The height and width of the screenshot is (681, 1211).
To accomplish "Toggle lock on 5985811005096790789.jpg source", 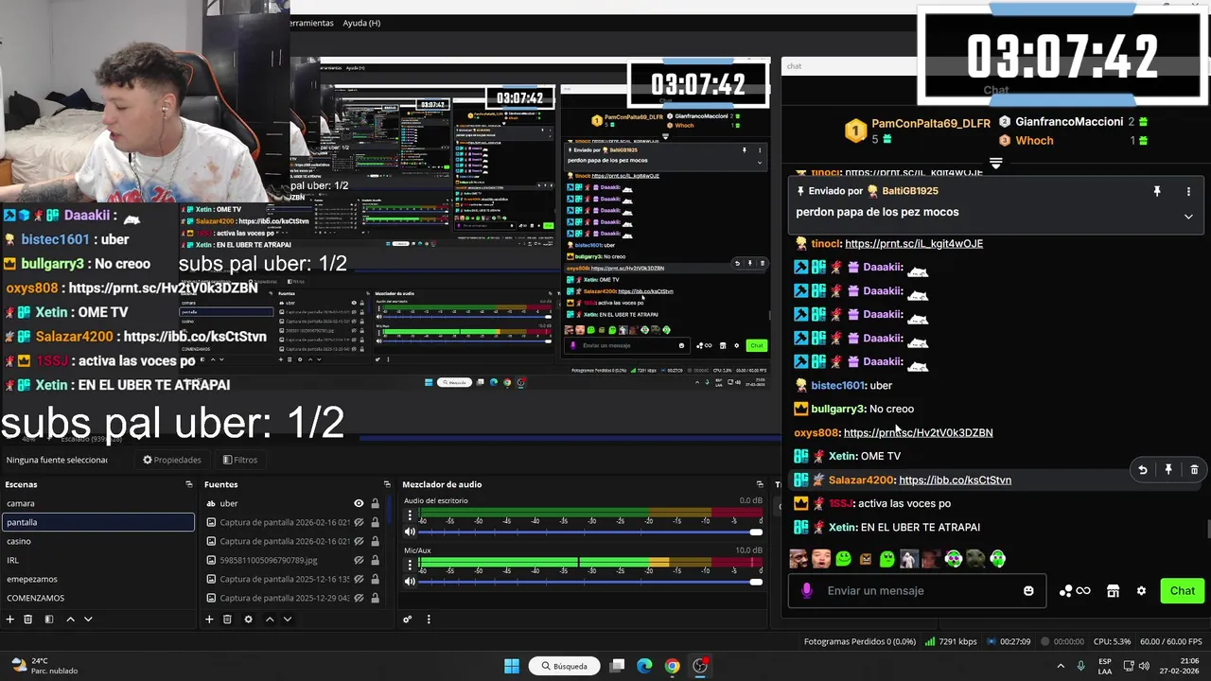I will click(375, 560).
